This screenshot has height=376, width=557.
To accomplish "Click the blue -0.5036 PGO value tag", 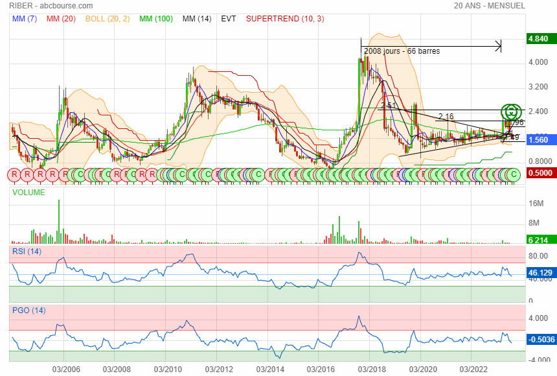I will 541,340.
